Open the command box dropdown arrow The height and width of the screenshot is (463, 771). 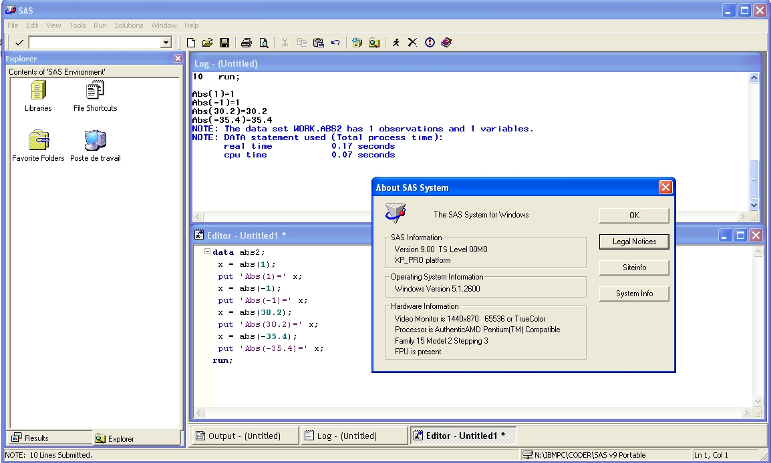click(x=166, y=43)
